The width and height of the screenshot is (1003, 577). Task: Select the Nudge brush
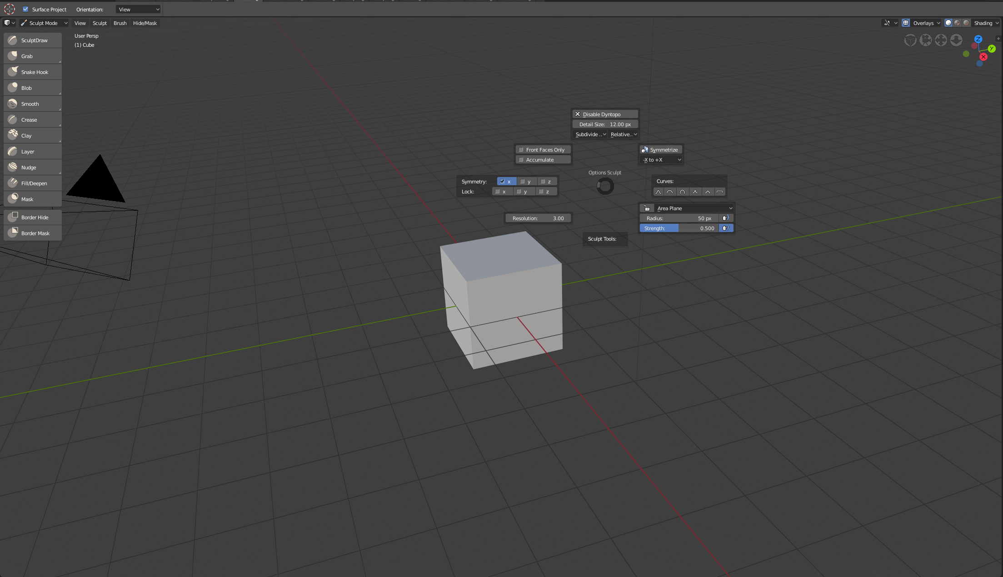[33, 168]
